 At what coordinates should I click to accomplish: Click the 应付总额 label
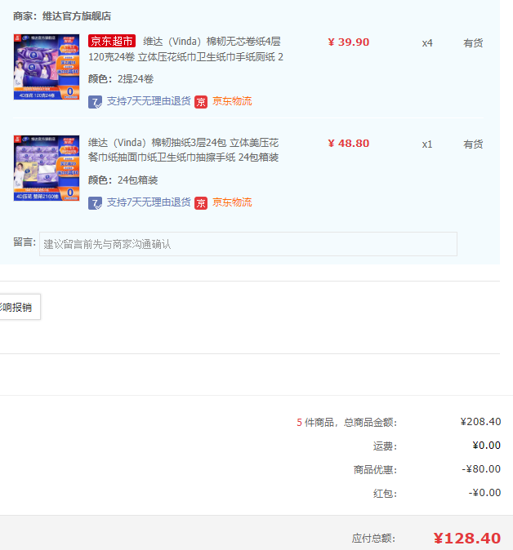click(x=373, y=539)
